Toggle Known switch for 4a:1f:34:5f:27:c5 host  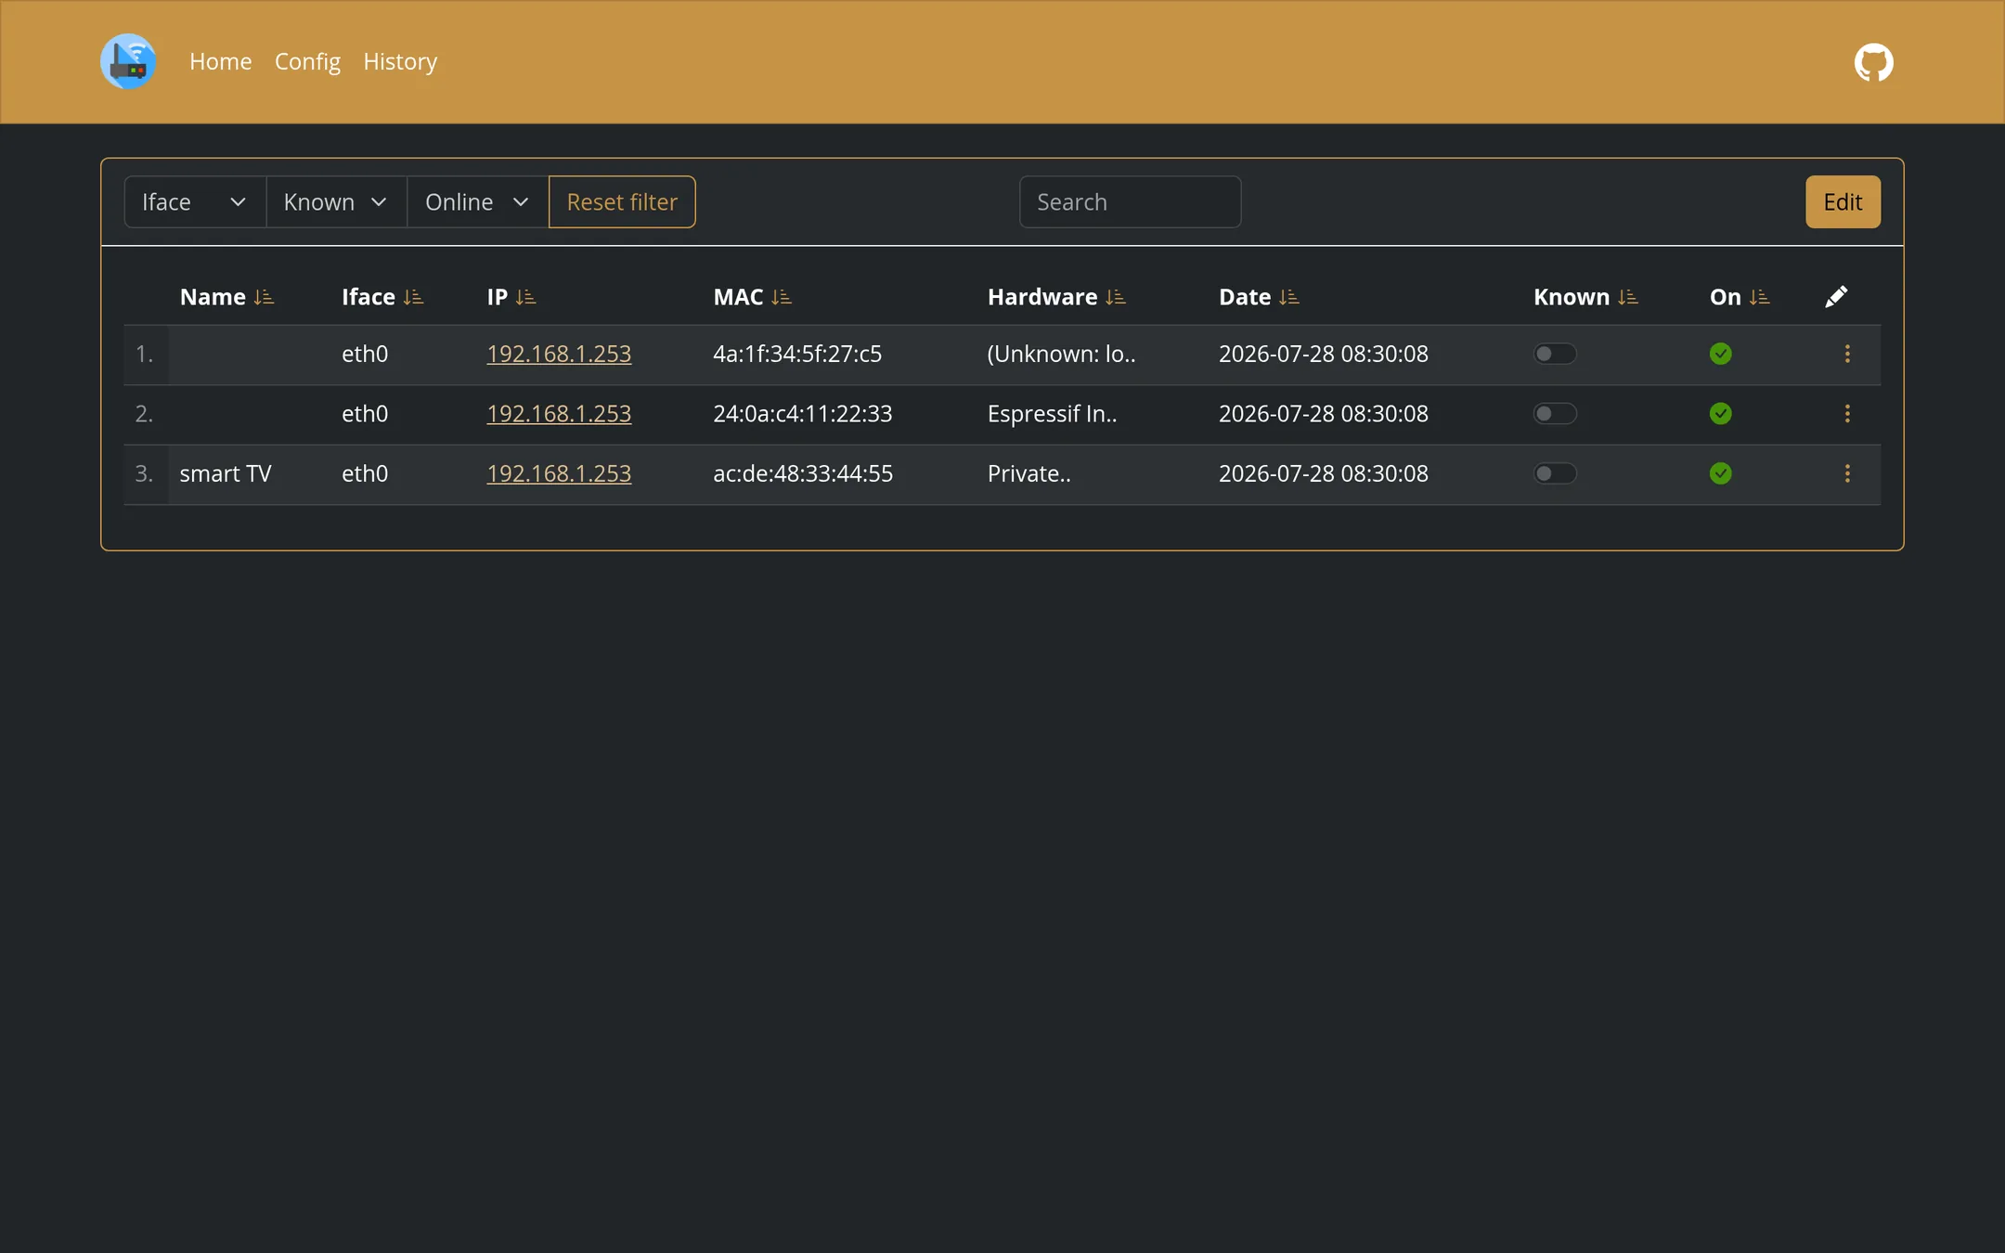[1555, 354]
